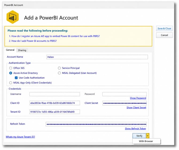Viewport: 179px width, 150px height.
Task: Select MSAL Delegated (User Account) option
Action: [x=59, y=73]
